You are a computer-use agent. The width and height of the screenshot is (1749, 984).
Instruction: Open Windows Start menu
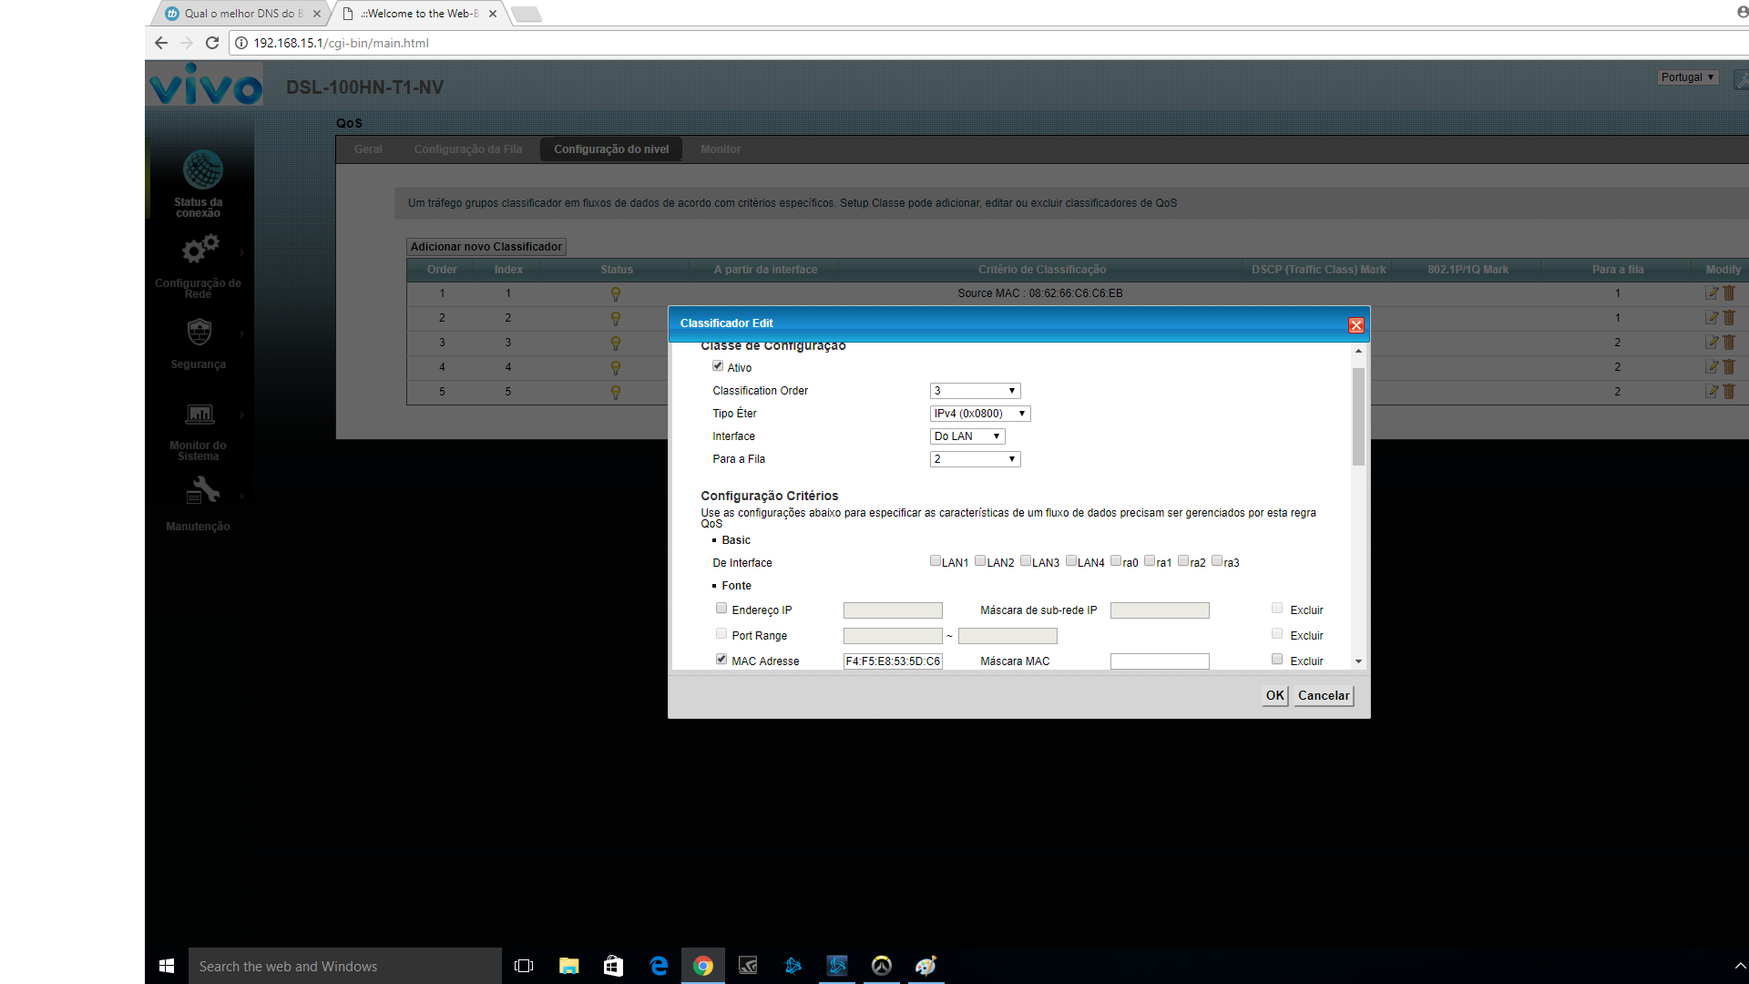pos(167,966)
